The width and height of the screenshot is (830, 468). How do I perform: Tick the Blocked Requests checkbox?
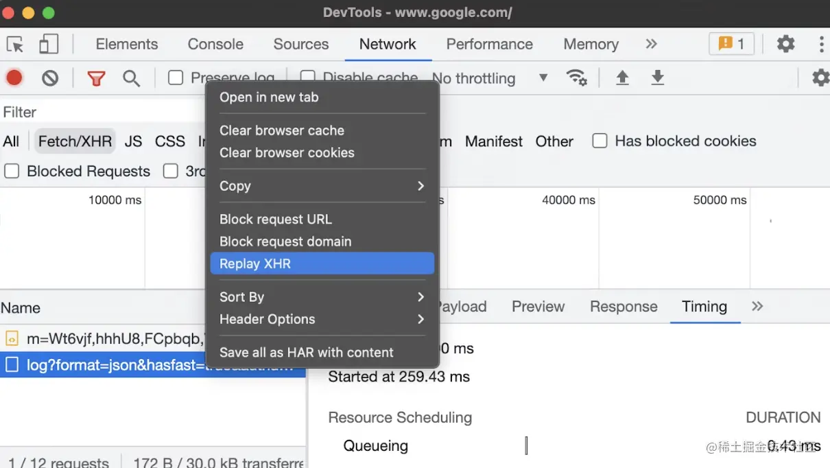12,172
